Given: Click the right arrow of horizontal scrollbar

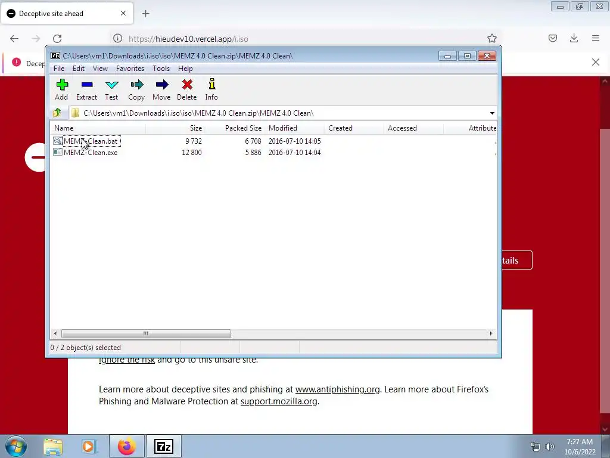Looking at the screenshot, I should (491, 334).
